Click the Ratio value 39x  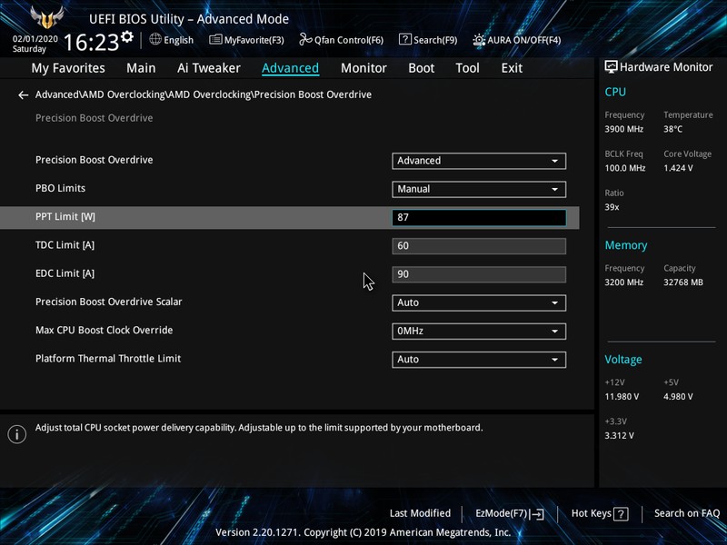point(612,207)
